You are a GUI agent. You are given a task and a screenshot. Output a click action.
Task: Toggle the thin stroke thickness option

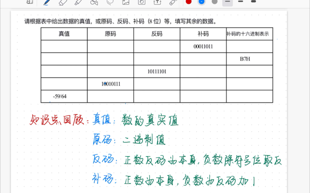coord(227,3)
